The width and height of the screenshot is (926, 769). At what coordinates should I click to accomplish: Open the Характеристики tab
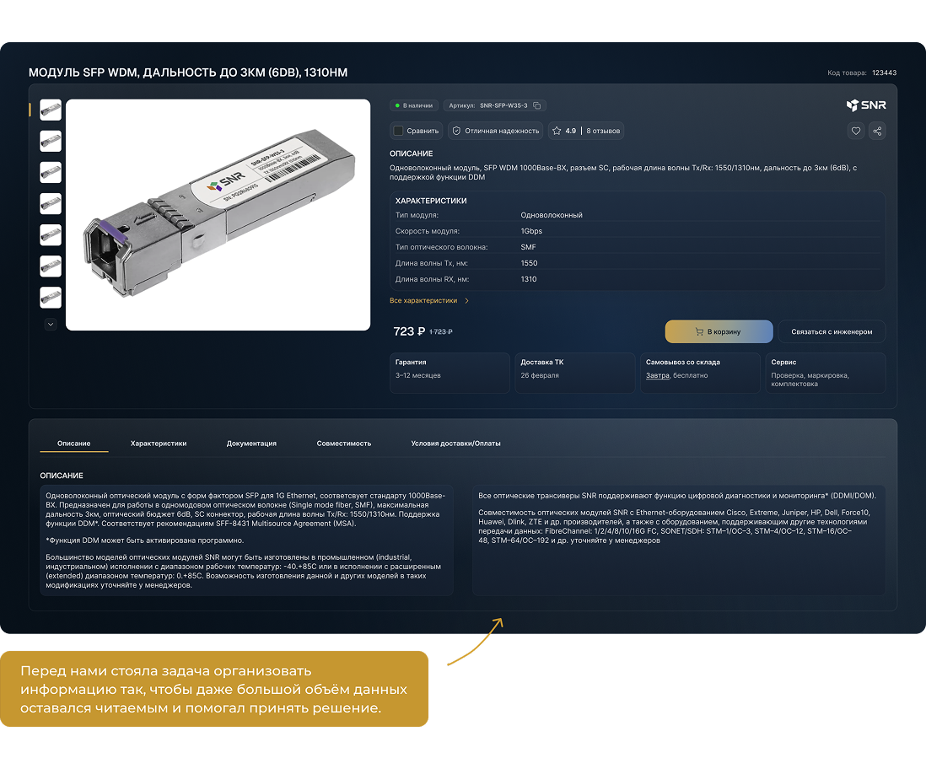[159, 444]
